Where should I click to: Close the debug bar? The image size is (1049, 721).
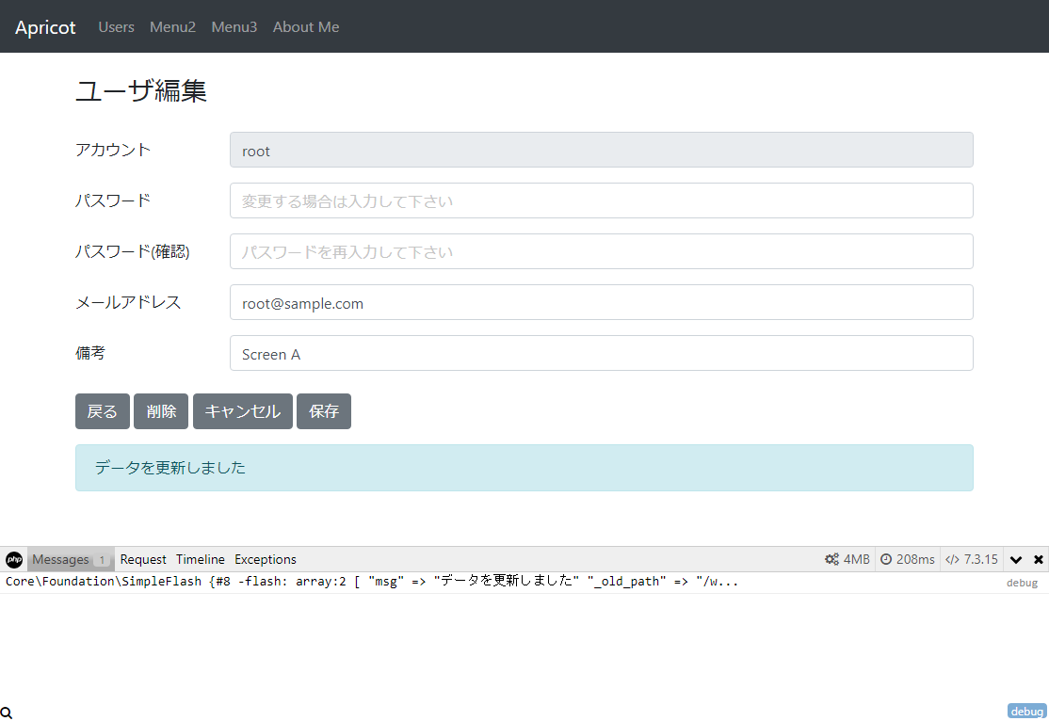[x=1038, y=559]
